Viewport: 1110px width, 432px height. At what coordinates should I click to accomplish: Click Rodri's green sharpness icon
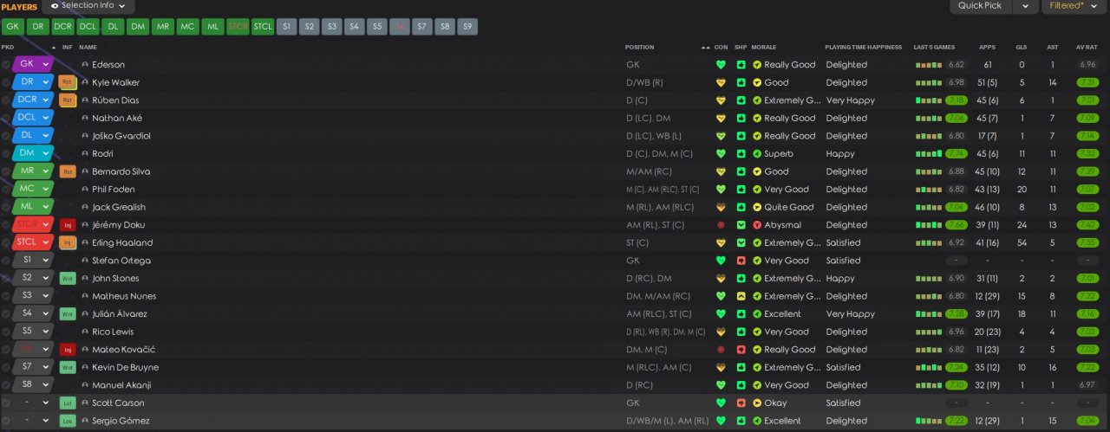[x=741, y=153]
